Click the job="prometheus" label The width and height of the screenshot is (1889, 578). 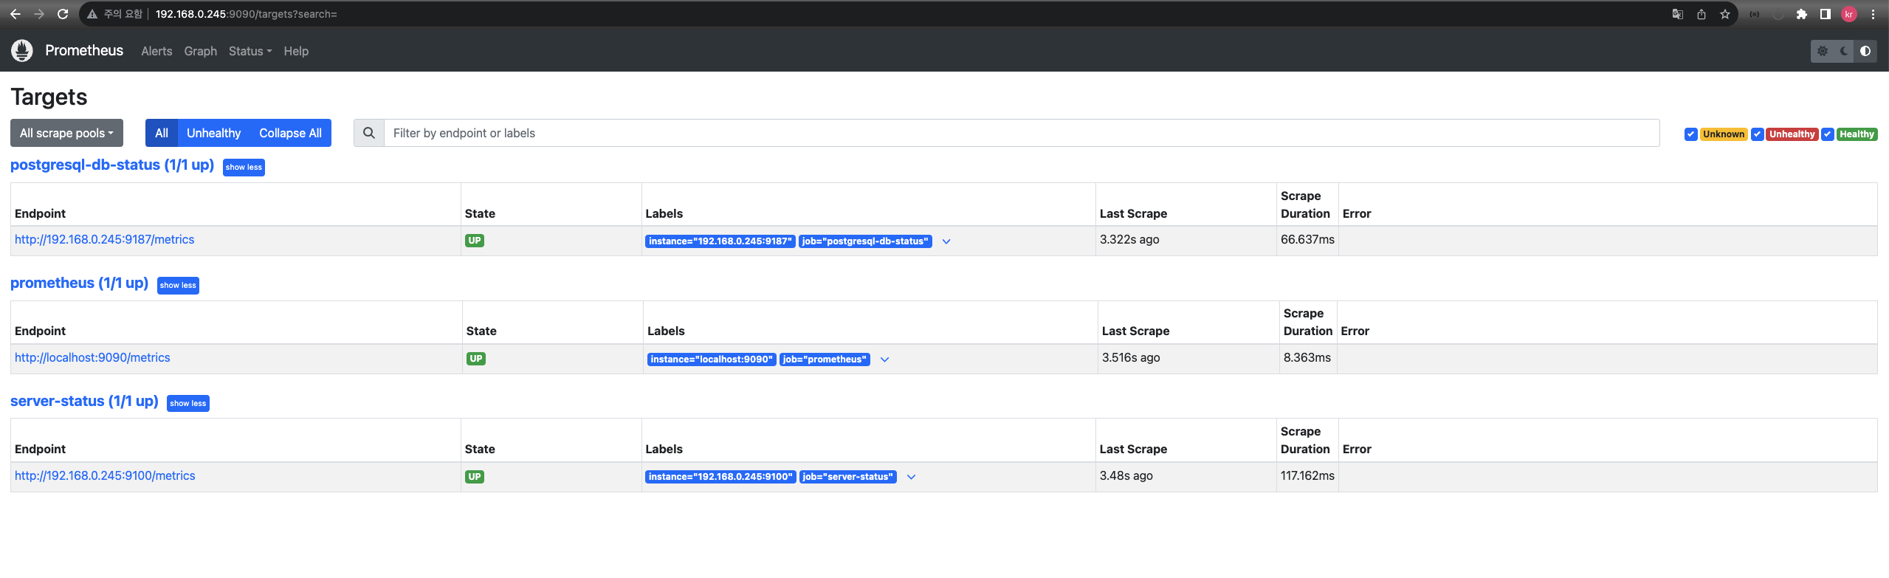[825, 359]
